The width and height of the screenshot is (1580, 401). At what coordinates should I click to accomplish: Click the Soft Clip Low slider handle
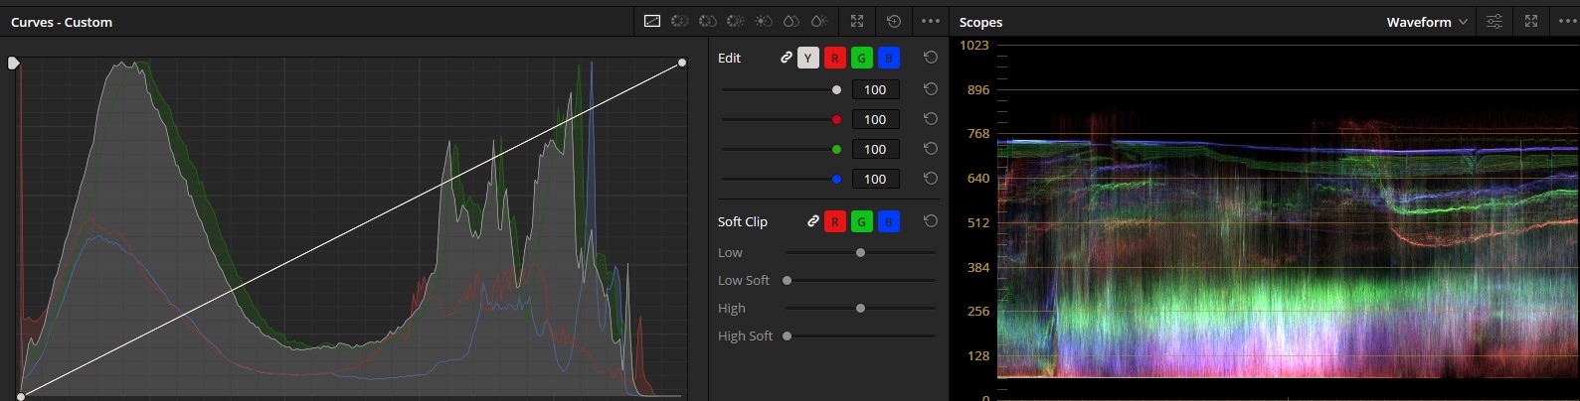[x=861, y=252]
